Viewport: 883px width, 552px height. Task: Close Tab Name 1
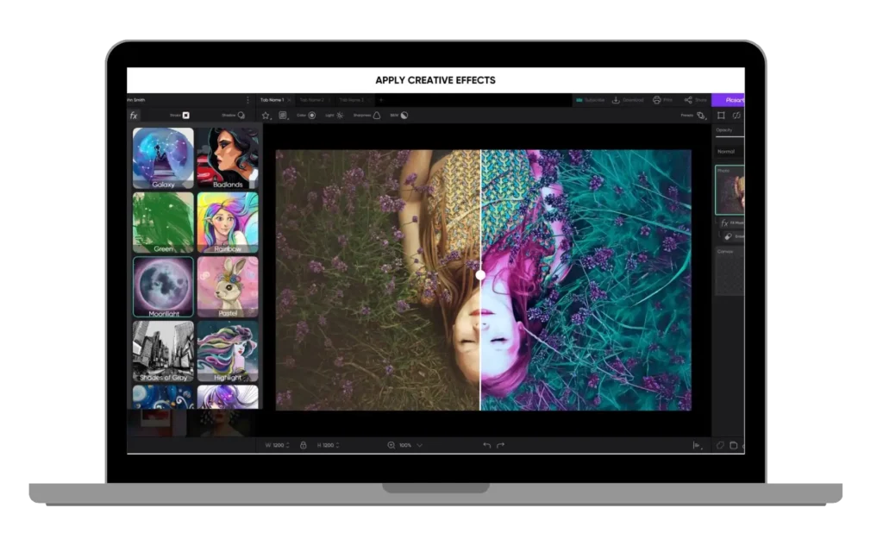tap(290, 100)
